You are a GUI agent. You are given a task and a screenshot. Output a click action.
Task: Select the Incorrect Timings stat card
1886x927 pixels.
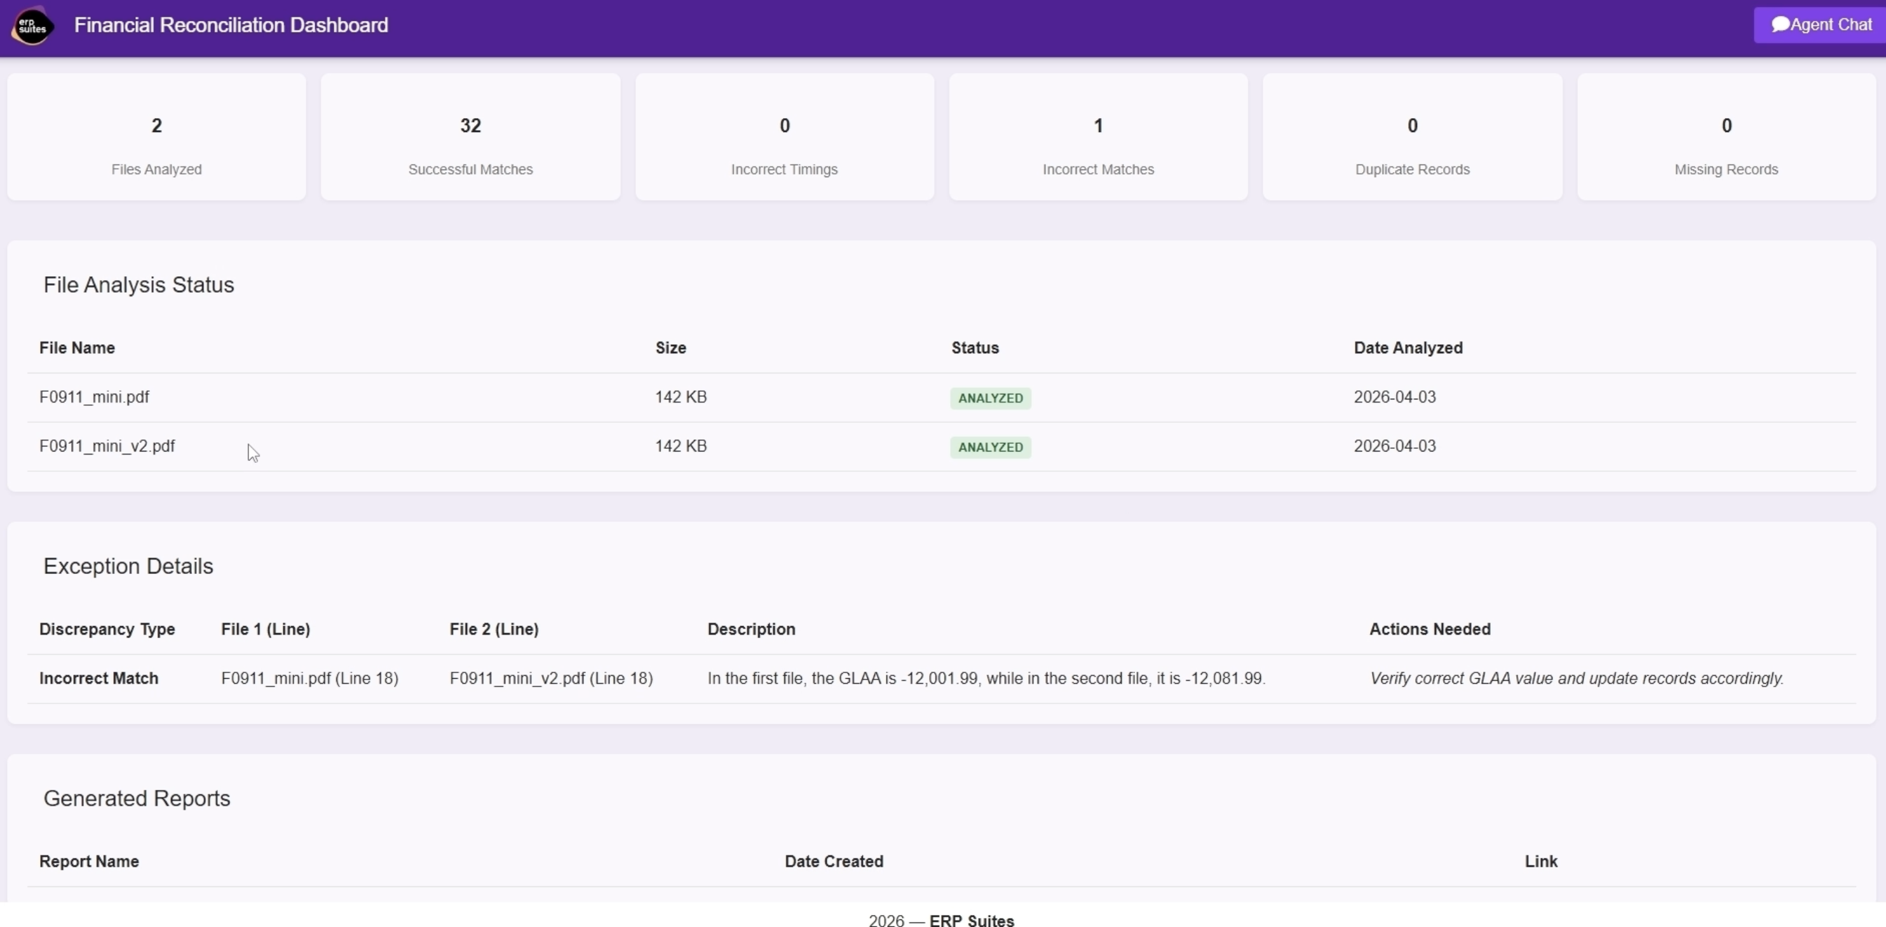[784, 136]
